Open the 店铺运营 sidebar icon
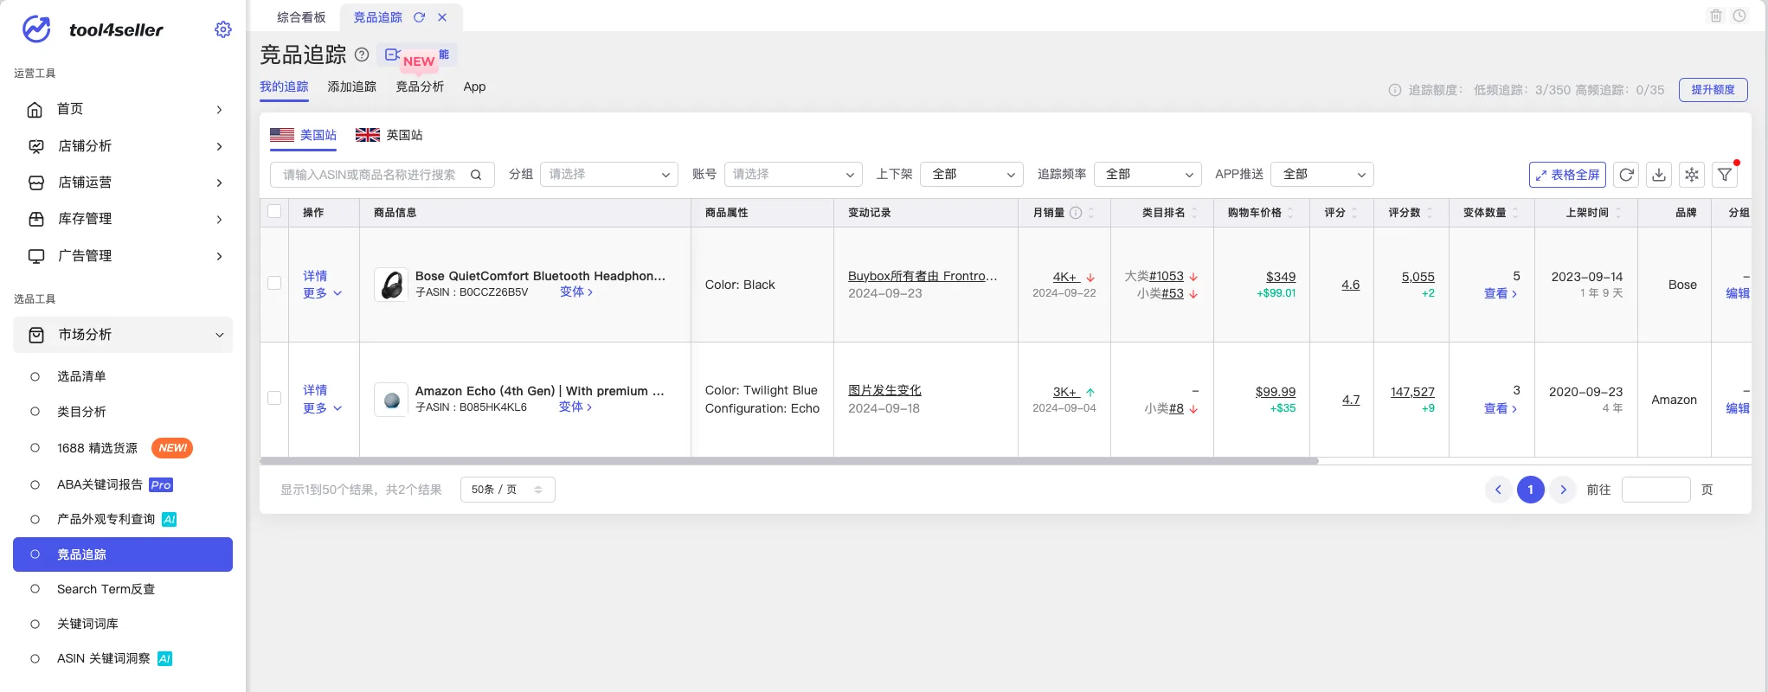 (x=36, y=183)
